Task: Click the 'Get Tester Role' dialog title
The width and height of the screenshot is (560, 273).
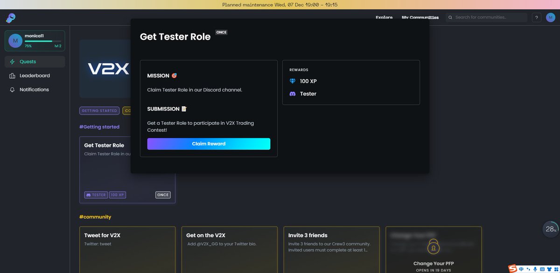Action: [175, 37]
